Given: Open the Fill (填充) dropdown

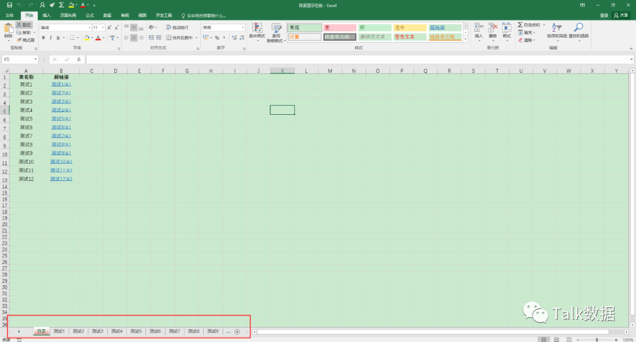Looking at the screenshot, I should (527, 32).
